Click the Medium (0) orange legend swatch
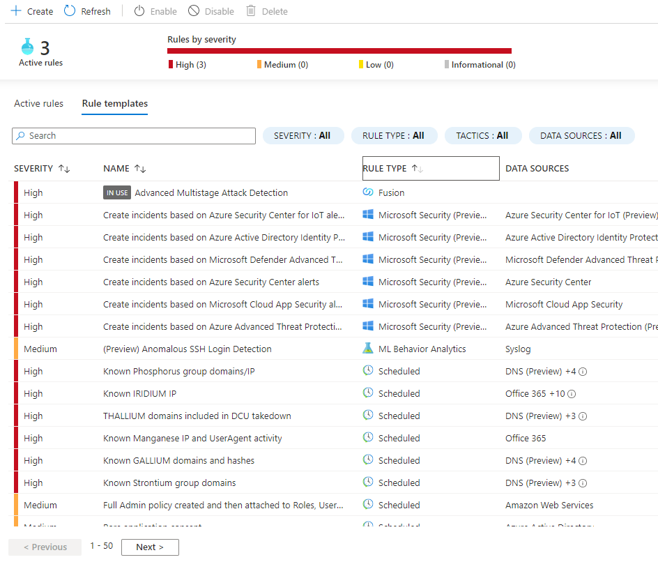This screenshot has width=658, height=562. [x=259, y=64]
